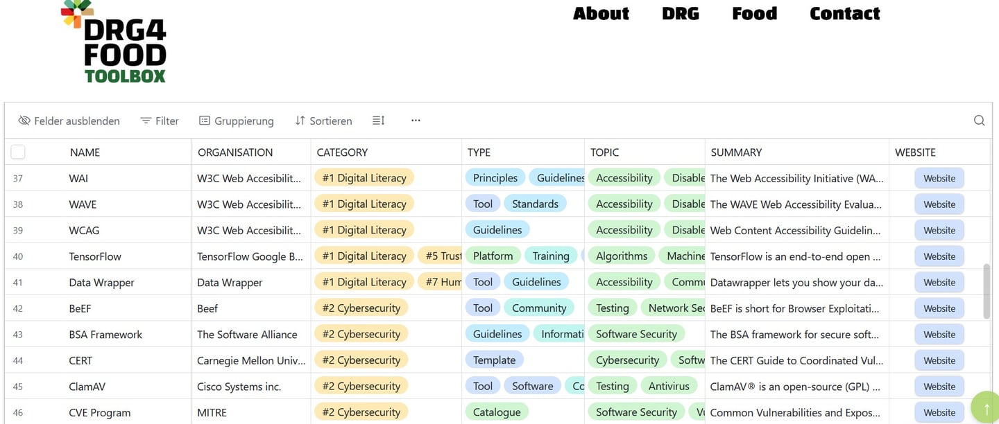
Task: Open the Food menu item
Action: [x=755, y=13]
